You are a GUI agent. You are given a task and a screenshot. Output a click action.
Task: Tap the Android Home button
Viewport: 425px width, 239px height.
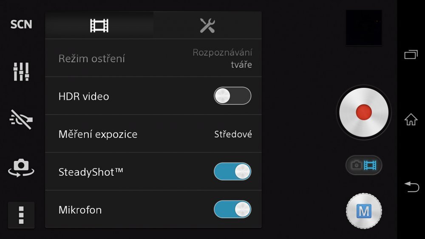(411, 120)
